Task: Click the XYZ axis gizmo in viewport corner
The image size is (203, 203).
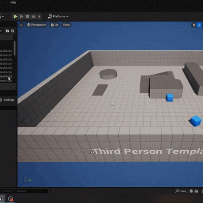Action: pos(27,179)
